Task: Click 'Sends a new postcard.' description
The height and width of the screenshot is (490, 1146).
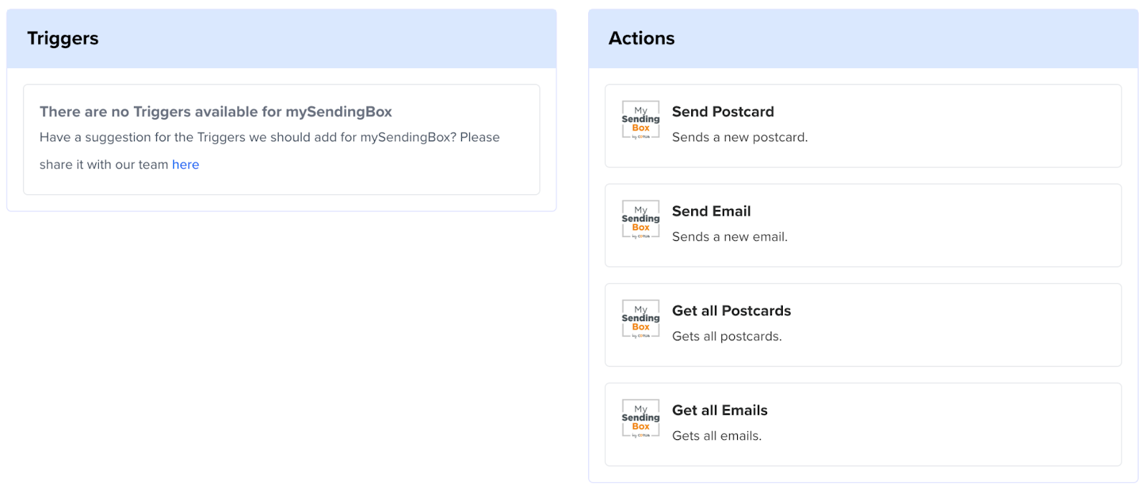Action: [x=740, y=138]
